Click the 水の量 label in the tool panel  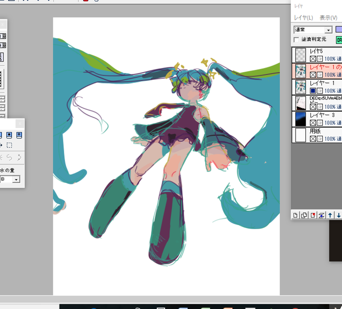7,170
